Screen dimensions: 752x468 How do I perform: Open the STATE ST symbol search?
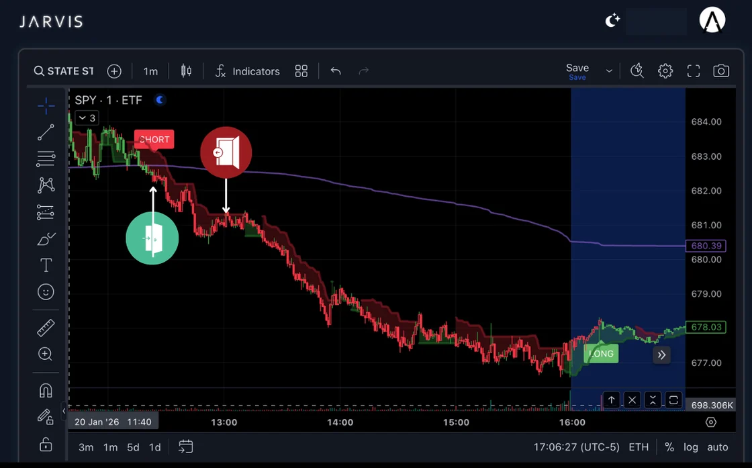point(64,71)
